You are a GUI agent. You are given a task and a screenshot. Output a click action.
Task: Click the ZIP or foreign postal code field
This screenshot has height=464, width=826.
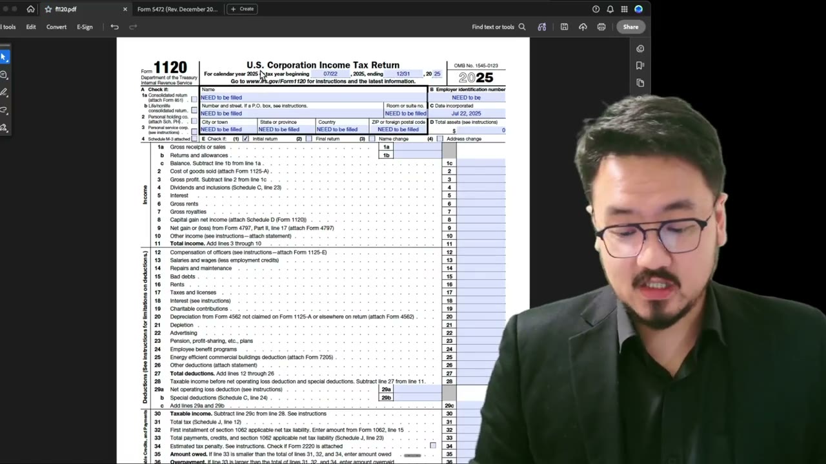coord(398,130)
